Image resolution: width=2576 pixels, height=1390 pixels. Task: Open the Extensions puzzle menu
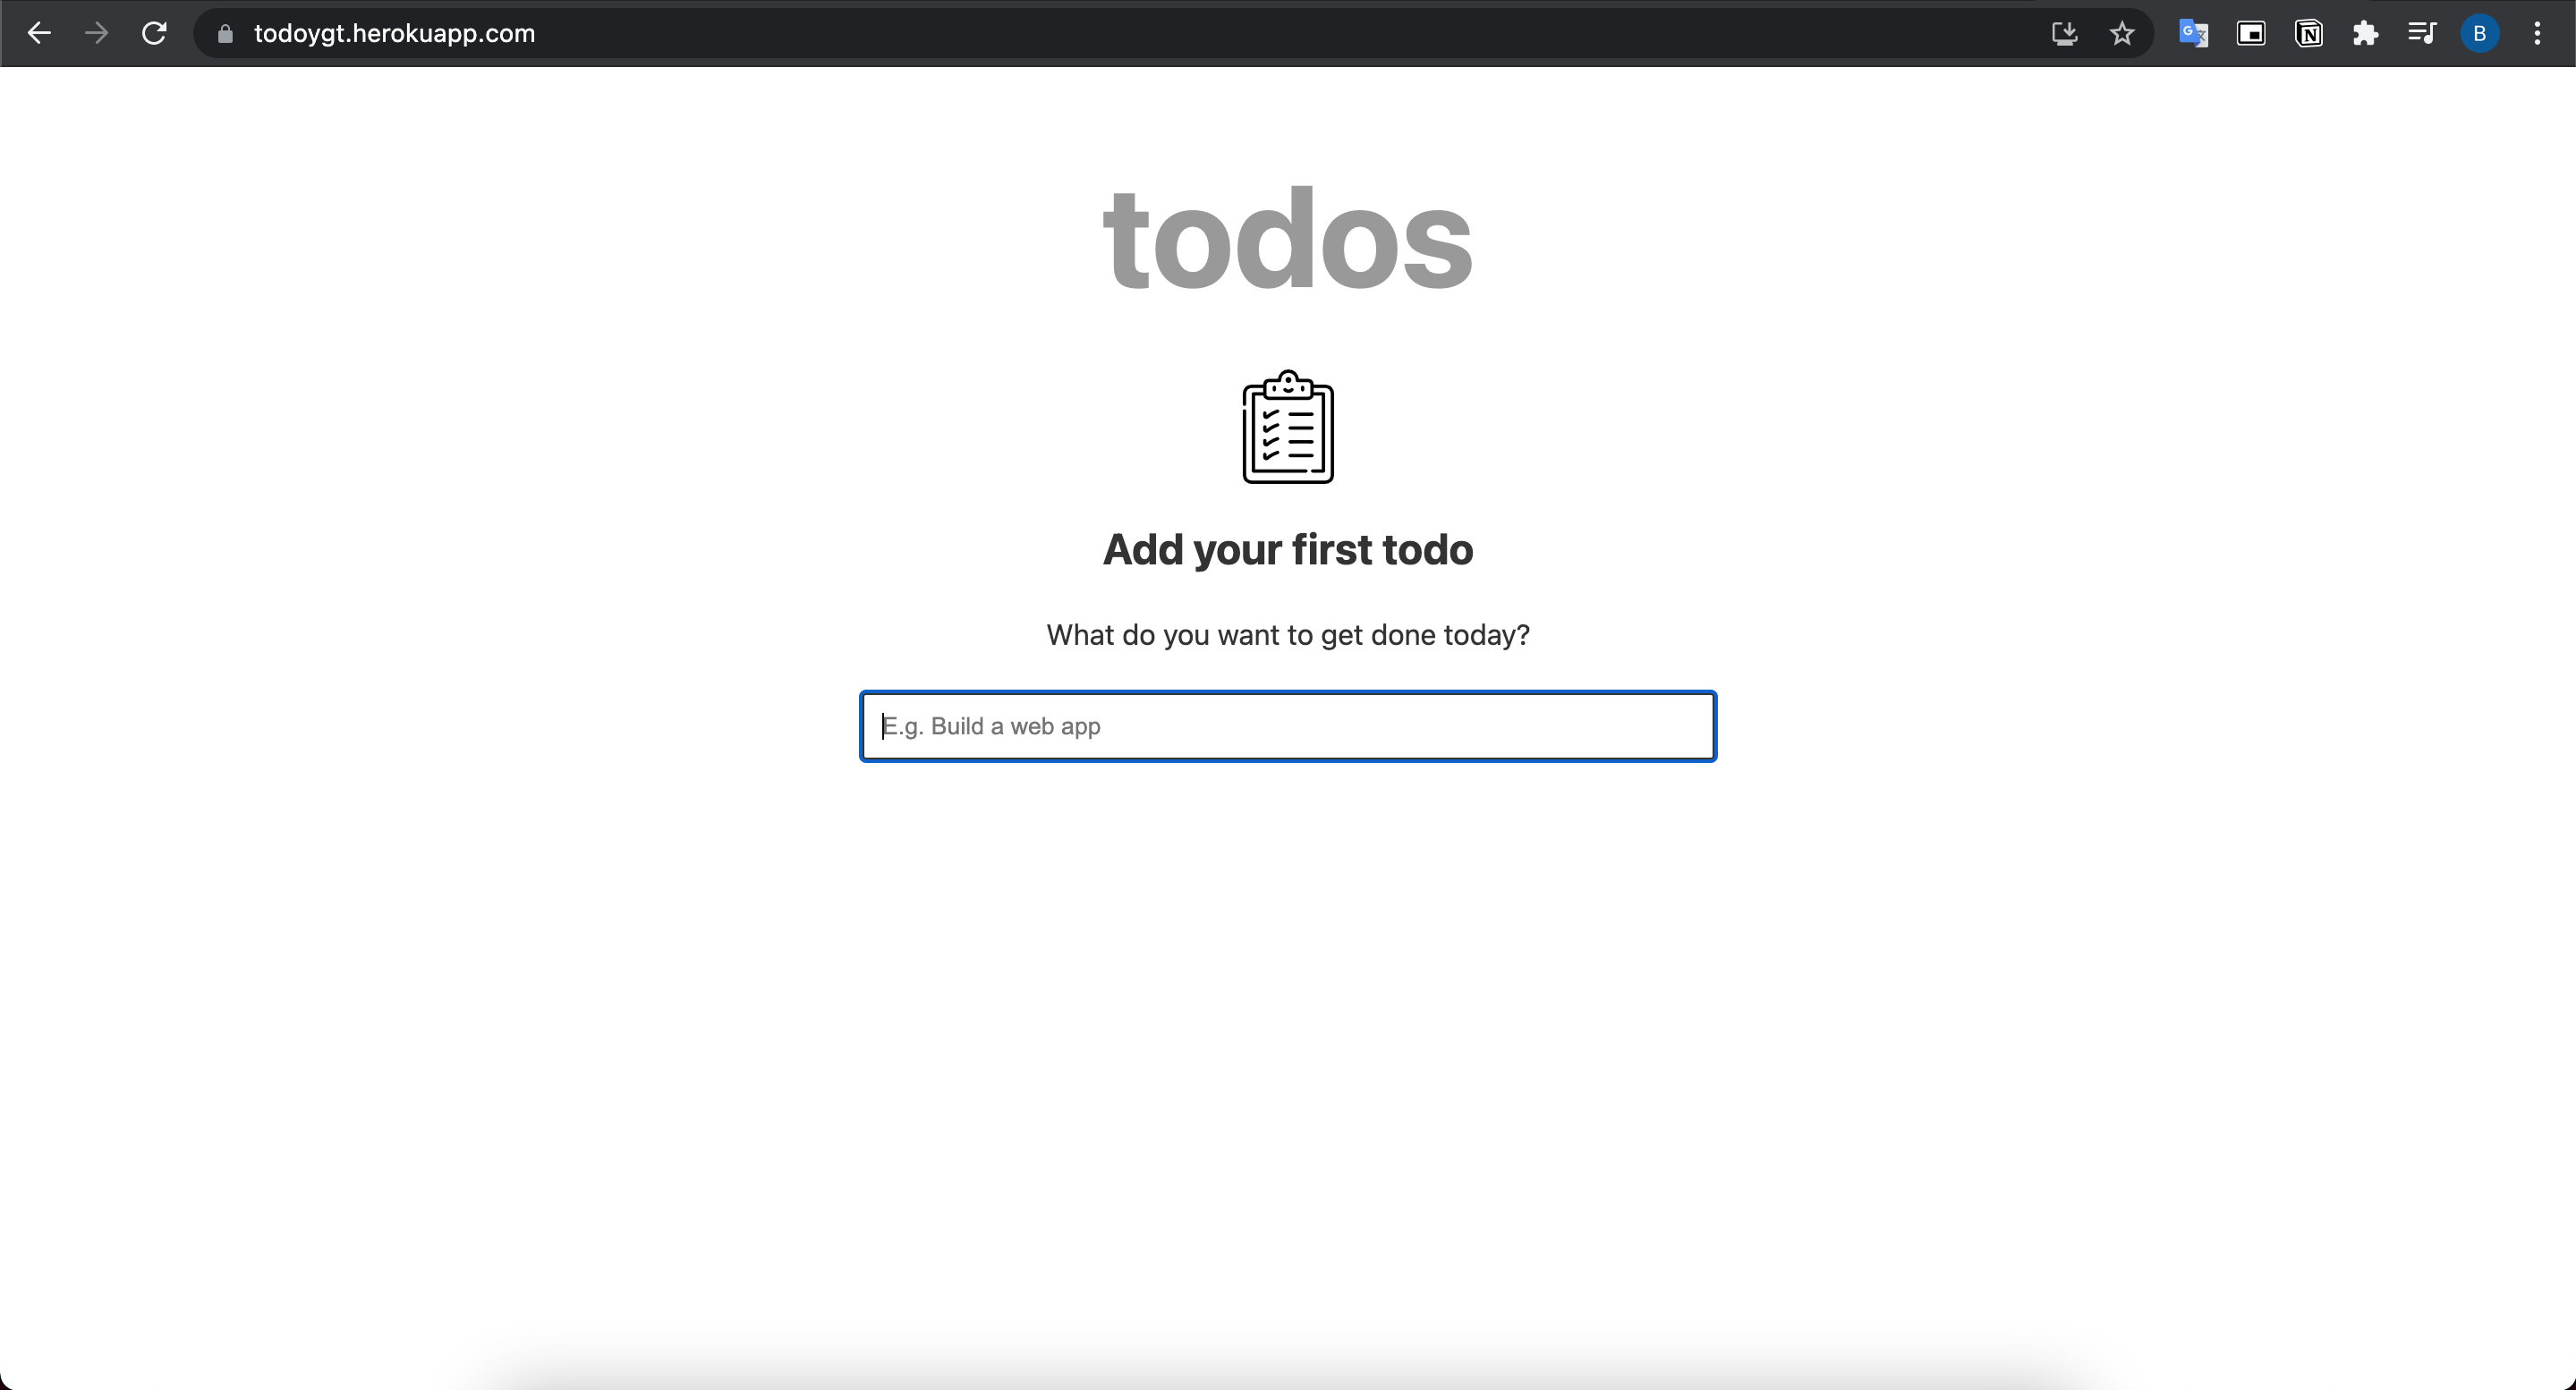(2365, 34)
